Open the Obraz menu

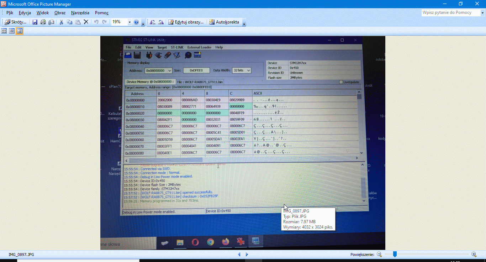click(60, 13)
